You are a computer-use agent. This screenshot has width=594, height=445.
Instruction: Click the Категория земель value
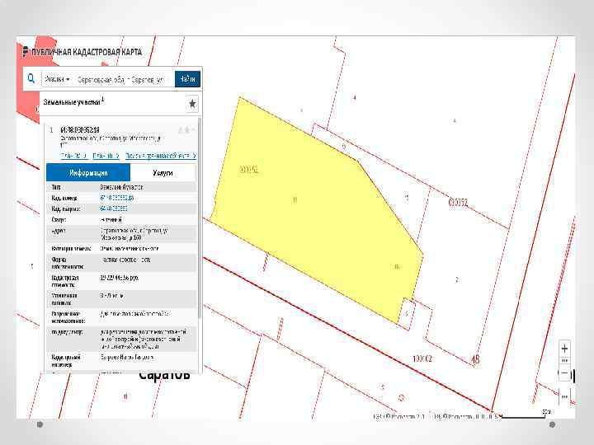tap(130, 249)
